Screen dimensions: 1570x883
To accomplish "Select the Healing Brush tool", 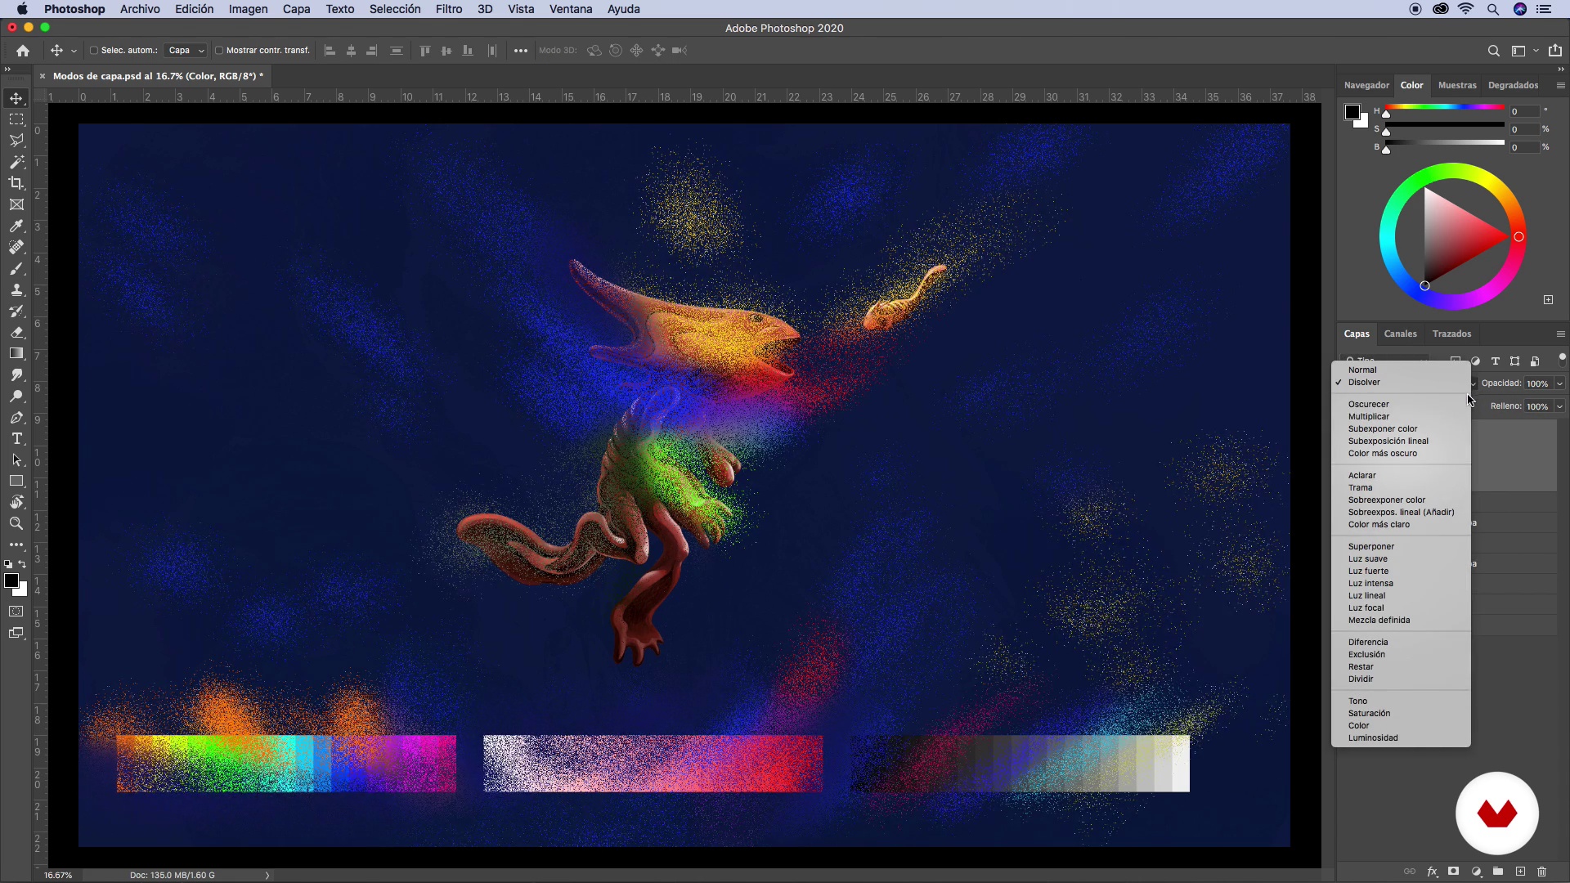I will point(16,247).
